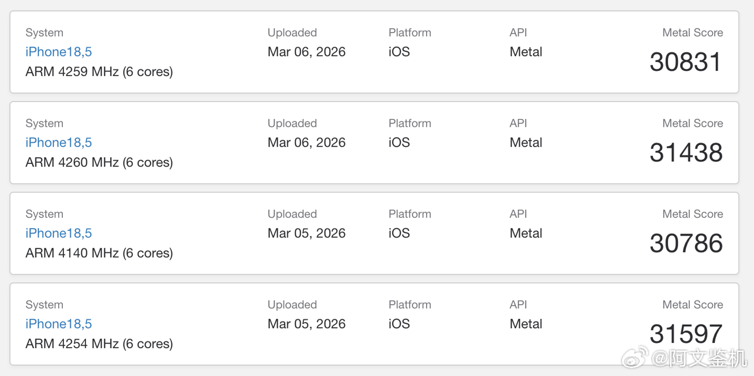The width and height of the screenshot is (754, 376).
Task: Select the 30831 Metal Score value
Action: [685, 62]
